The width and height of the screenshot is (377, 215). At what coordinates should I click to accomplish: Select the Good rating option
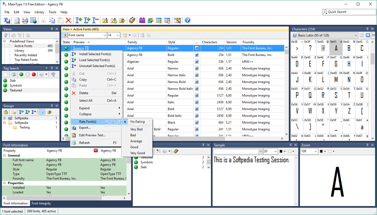134,147
